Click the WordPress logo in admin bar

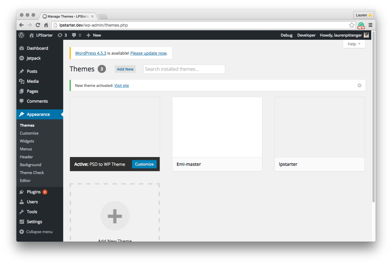click(x=21, y=35)
